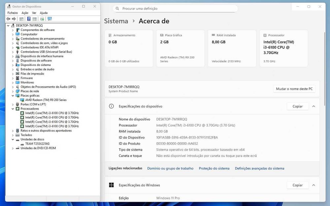The image size is (330, 206).
Task: Click the Unidades de DVD/CD-ROM drive icon
Action: [x=18, y=148]
